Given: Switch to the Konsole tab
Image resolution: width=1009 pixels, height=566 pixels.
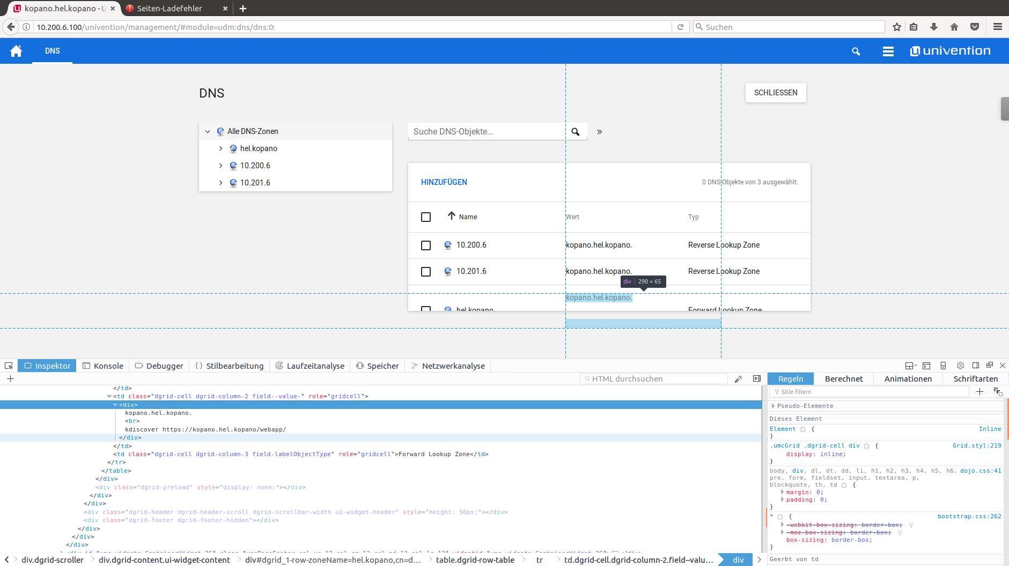Looking at the screenshot, I should [103, 366].
